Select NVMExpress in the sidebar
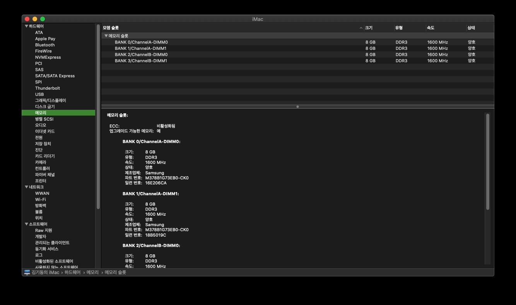Viewport: 516px width, 305px height. click(48, 57)
